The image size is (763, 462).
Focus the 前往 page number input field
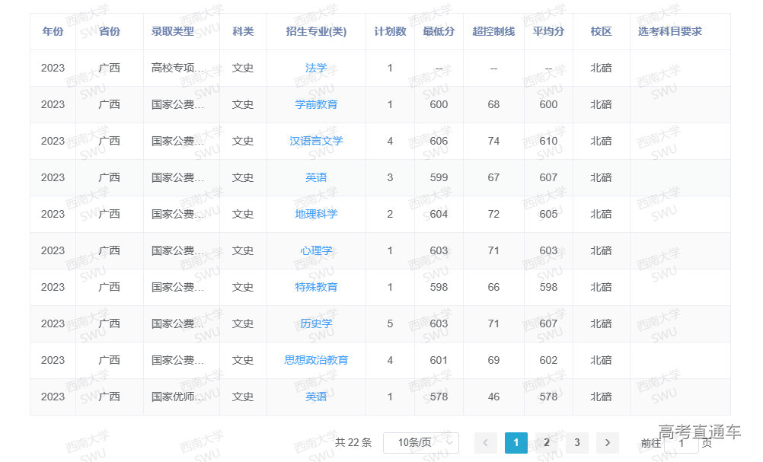[x=681, y=442]
